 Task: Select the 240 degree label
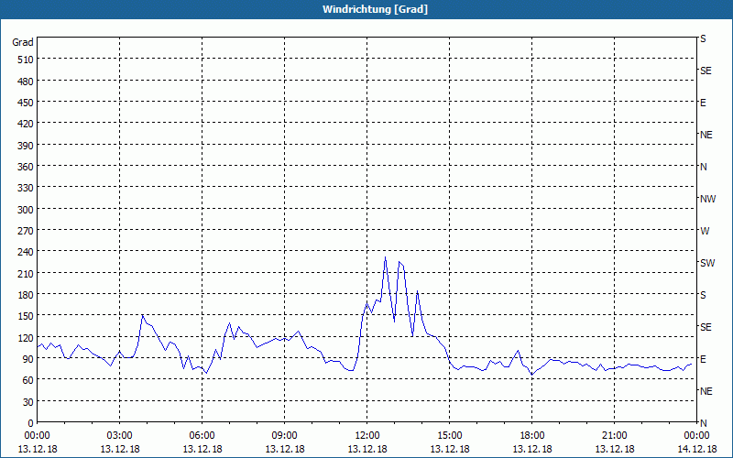pyautogui.click(x=26, y=252)
